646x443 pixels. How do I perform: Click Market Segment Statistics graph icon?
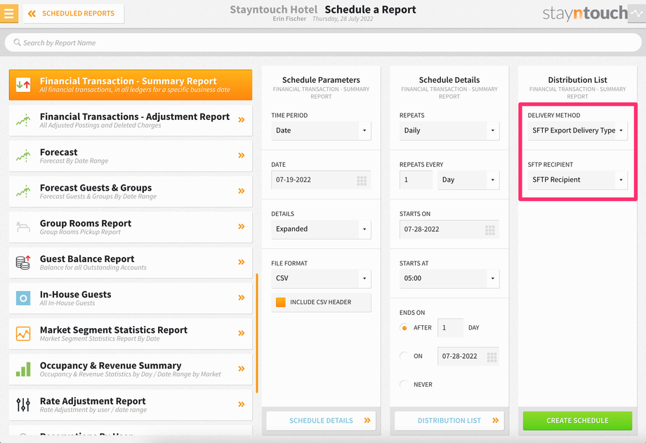click(23, 334)
